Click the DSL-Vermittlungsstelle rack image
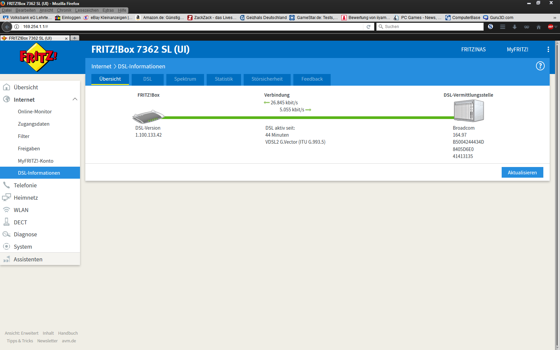Image resolution: width=560 pixels, height=350 pixels. [x=469, y=111]
